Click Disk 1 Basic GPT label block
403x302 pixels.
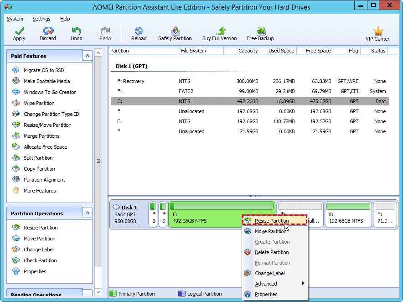pyautogui.click(x=129, y=214)
